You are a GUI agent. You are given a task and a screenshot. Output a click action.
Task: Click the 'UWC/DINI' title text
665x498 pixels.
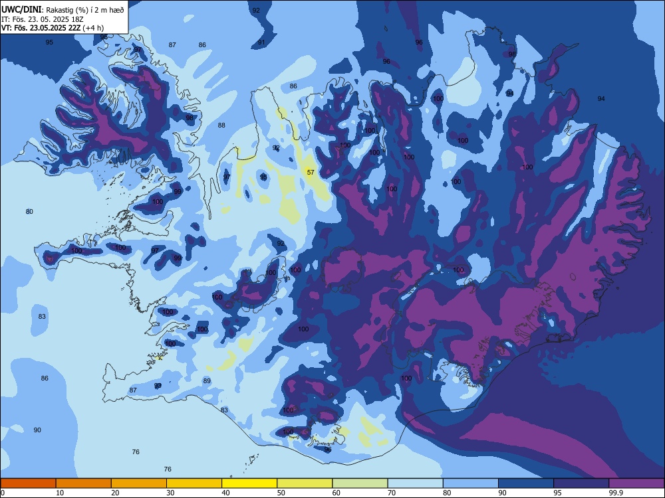22,10
